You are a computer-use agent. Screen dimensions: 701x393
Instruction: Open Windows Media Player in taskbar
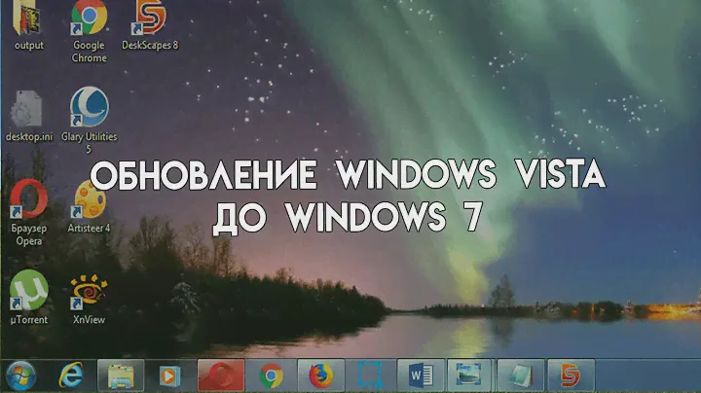(x=170, y=375)
